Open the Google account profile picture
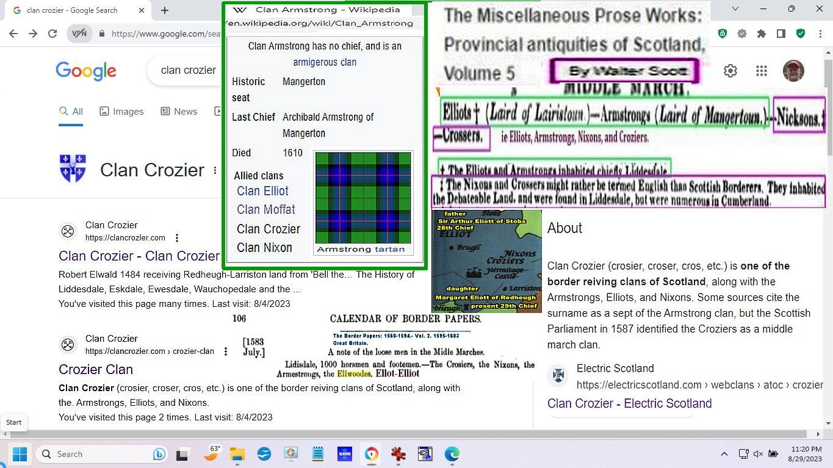 pos(793,71)
